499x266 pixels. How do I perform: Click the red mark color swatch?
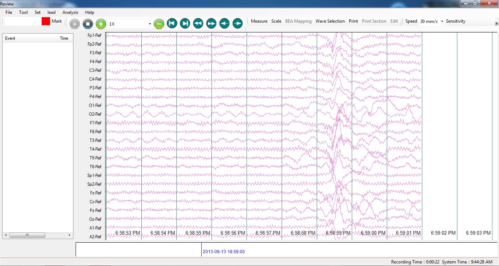46,21
